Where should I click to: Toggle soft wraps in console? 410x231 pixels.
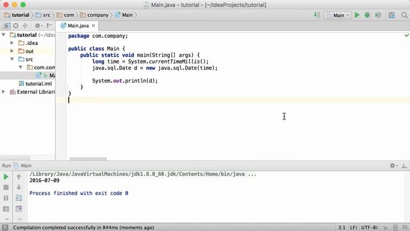(19, 198)
